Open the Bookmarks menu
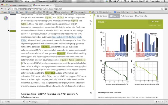Image resolution: width=168 pixels, height=105 pixels. (x=43, y=1)
